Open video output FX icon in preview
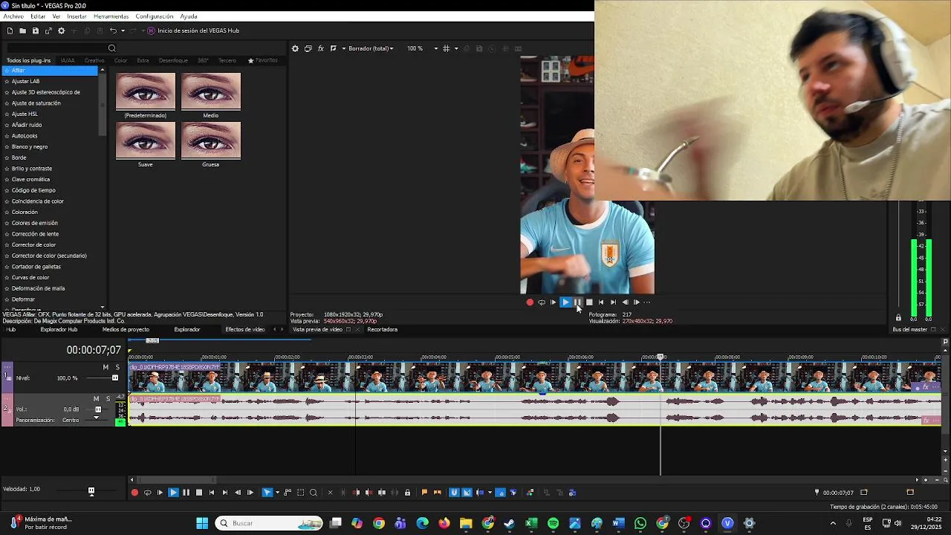 tap(320, 48)
